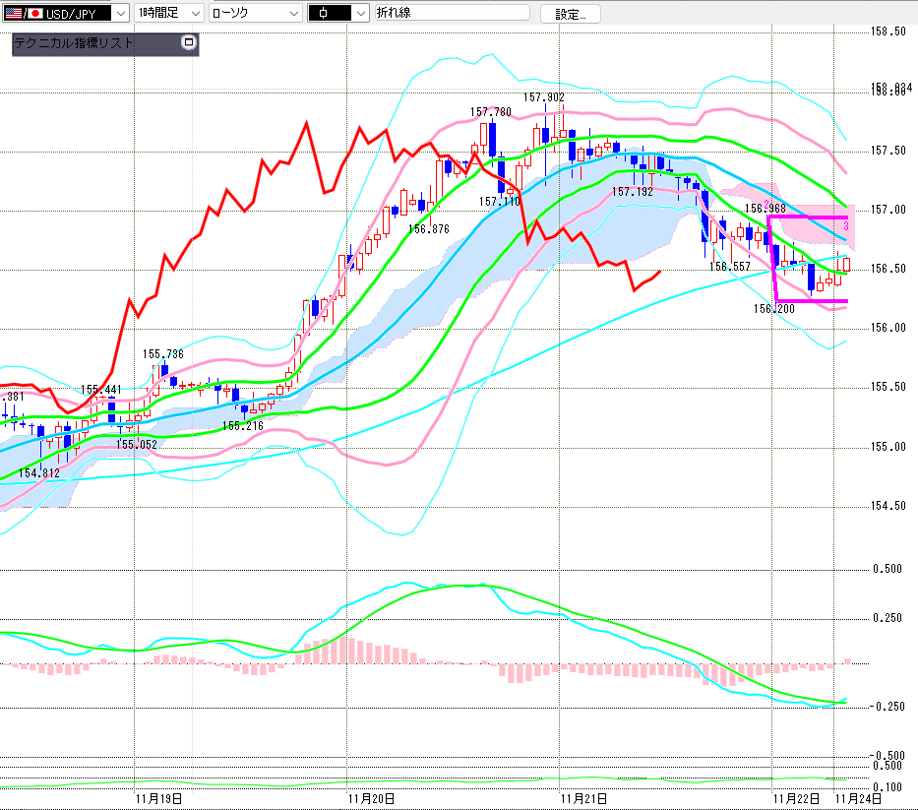The image size is (918, 810).
Task: Click the 157.902 high price label
Action: (x=543, y=97)
